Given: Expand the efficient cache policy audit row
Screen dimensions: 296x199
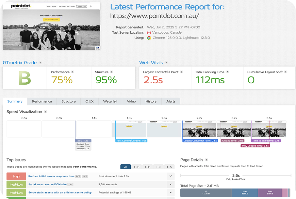Looking at the screenshot, I should [x=171, y=192].
